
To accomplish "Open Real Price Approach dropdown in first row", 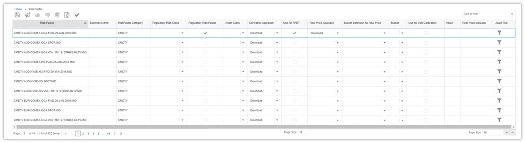I will click(338, 33).
